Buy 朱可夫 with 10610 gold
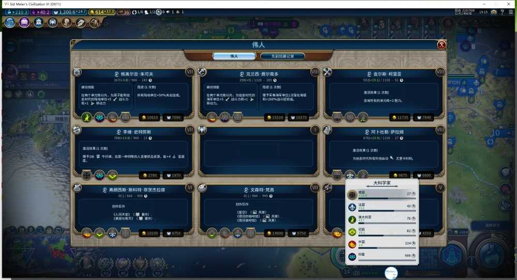The height and width of the screenshot is (280, 517). point(150,117)
